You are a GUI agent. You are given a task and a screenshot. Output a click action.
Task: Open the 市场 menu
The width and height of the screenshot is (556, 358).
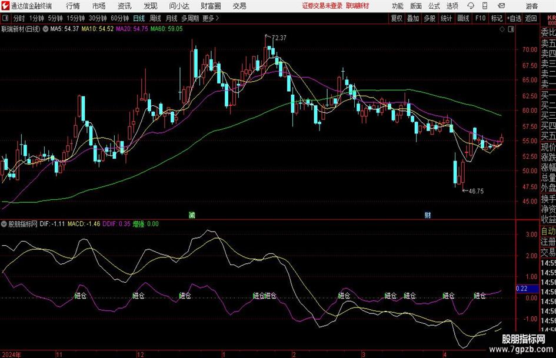click(x=99, y=6)
